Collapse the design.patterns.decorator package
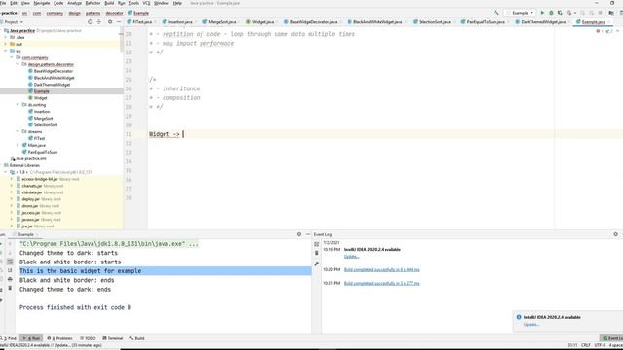Screen dimensions: 623x350 18,64
